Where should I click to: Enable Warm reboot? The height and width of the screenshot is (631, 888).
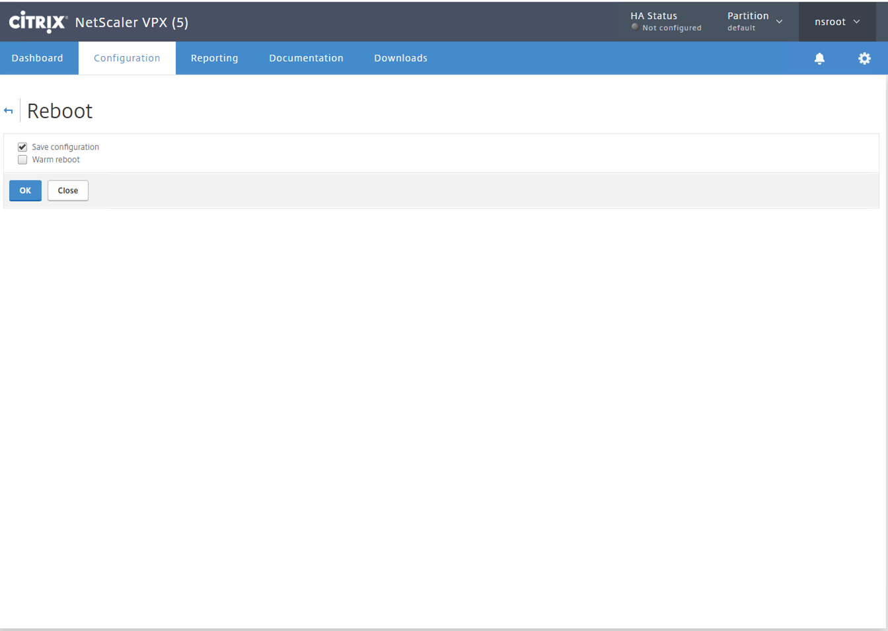(x=22, y=159)
